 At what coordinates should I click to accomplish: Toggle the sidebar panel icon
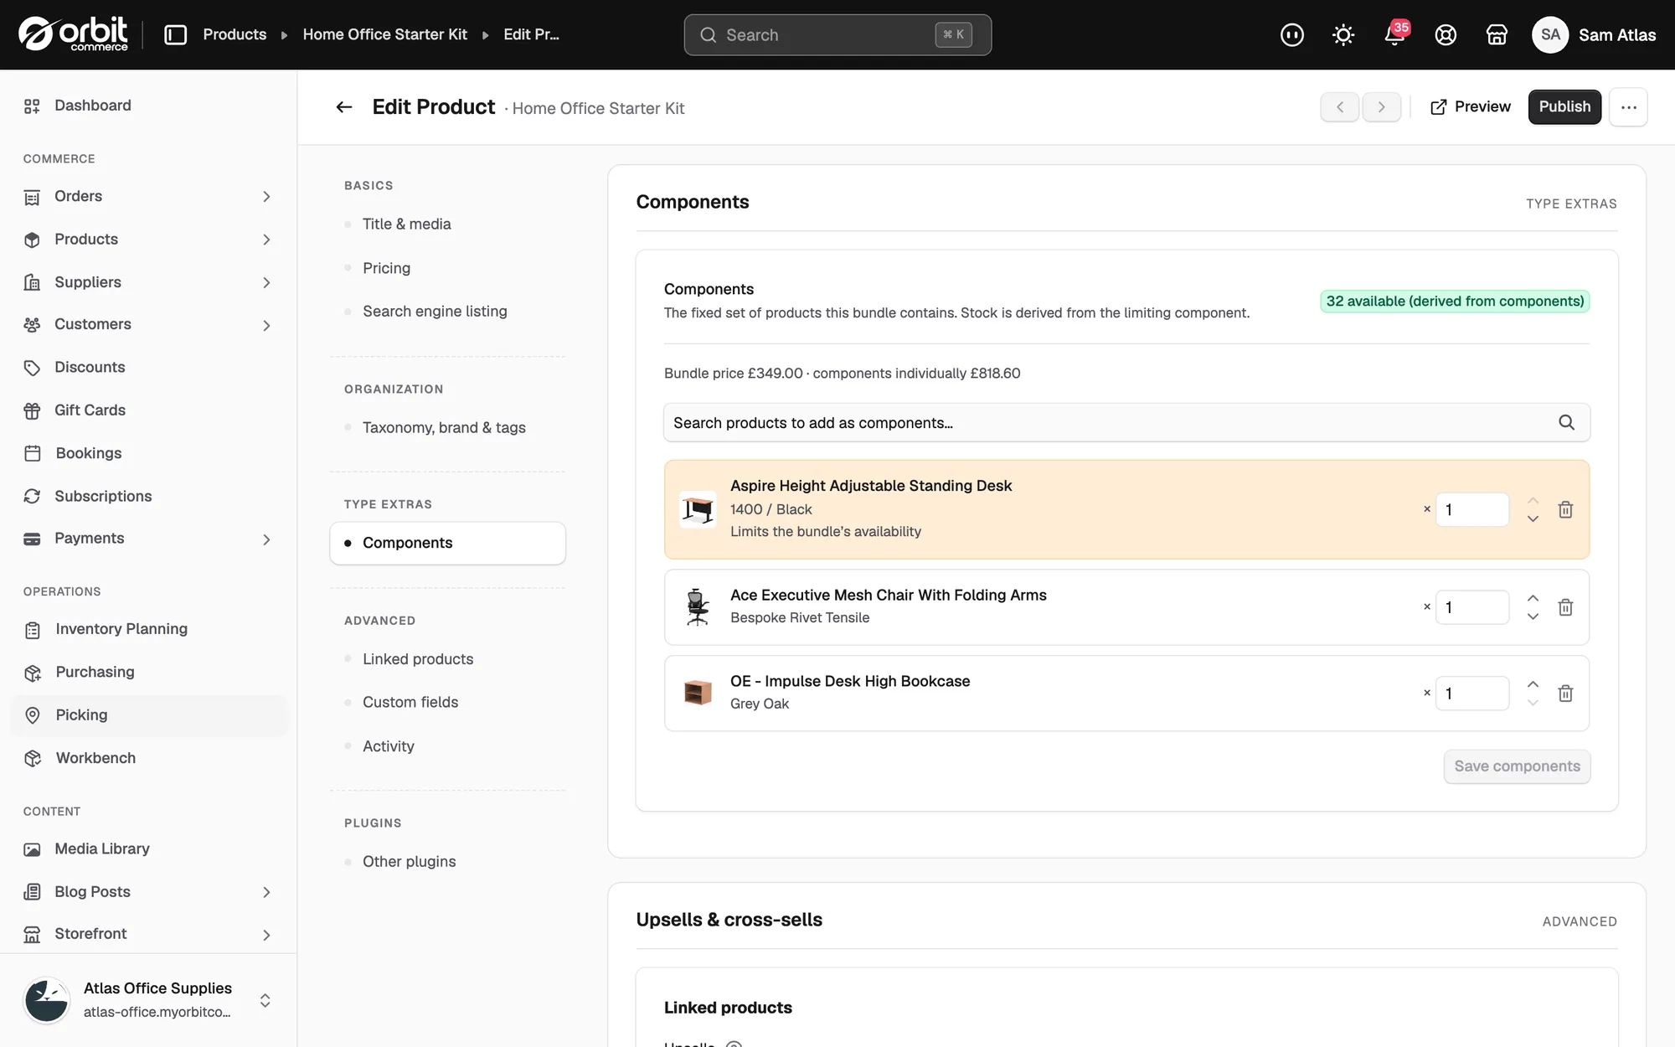click(x=175, y=34)
